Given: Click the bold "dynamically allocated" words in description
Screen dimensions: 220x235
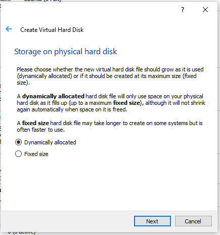Looking at the screenshot, I should coord(53,96).
